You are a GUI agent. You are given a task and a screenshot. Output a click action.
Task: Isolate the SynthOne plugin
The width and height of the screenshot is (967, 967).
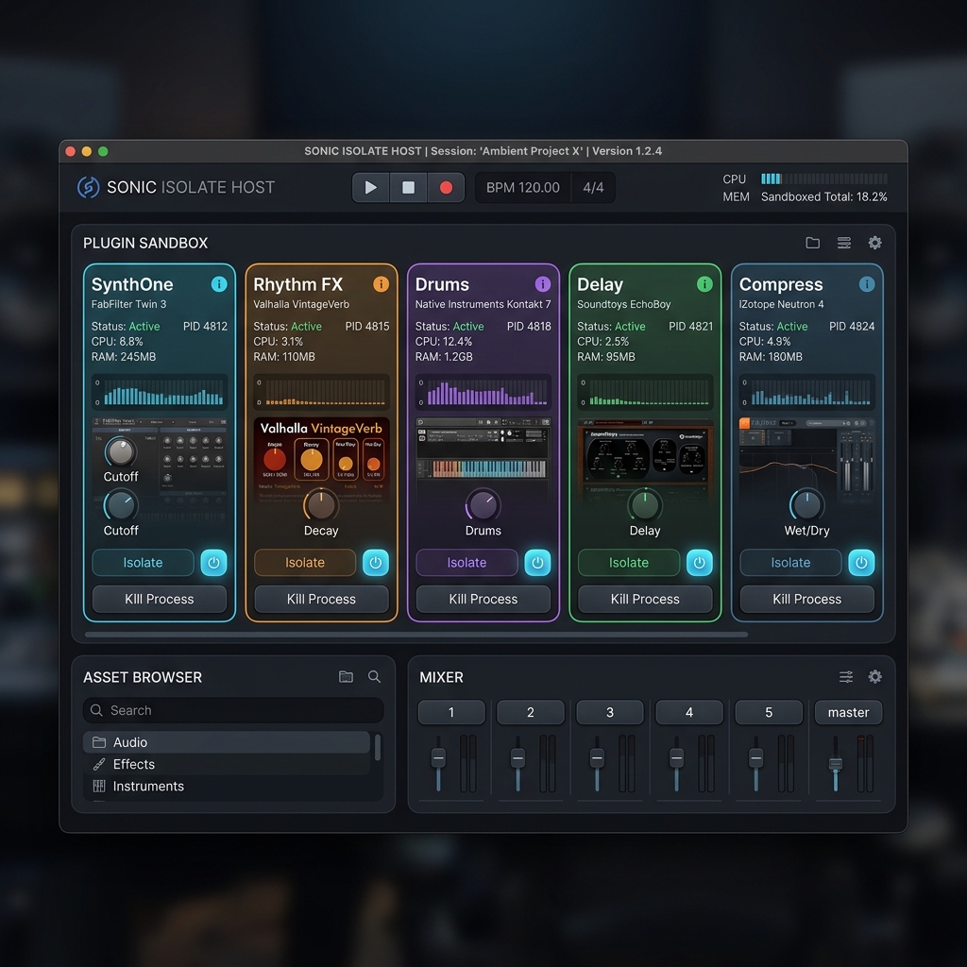(x=144, y=563)
